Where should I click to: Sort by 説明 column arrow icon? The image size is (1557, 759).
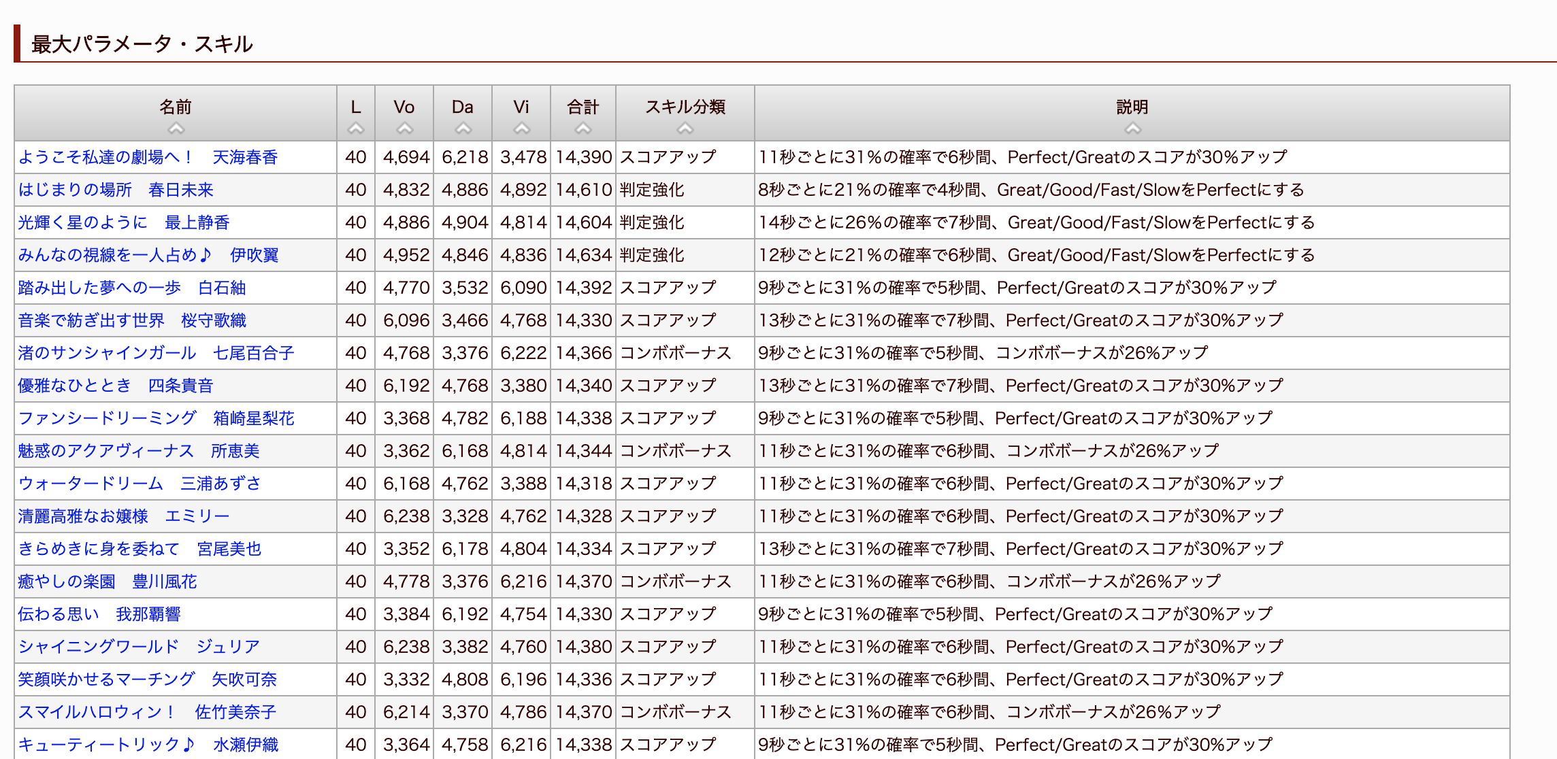coord(1132,128)
